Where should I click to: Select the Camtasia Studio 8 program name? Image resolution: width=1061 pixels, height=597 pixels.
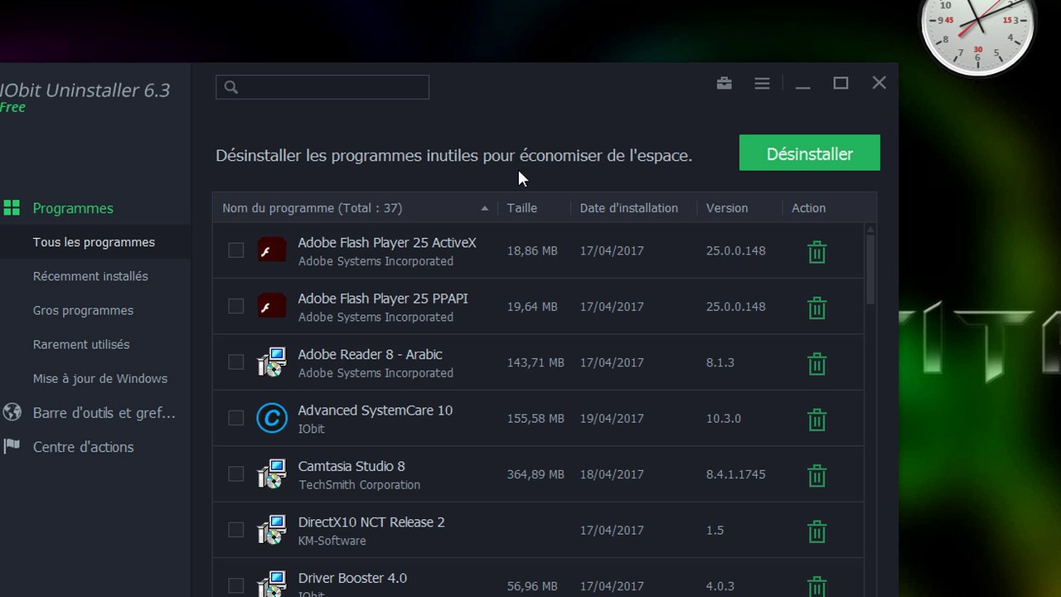click(351, 466)
